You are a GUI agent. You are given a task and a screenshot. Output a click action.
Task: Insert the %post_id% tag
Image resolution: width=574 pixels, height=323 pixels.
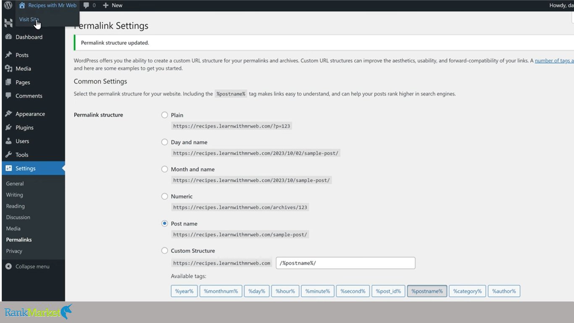tap(388, 291)
